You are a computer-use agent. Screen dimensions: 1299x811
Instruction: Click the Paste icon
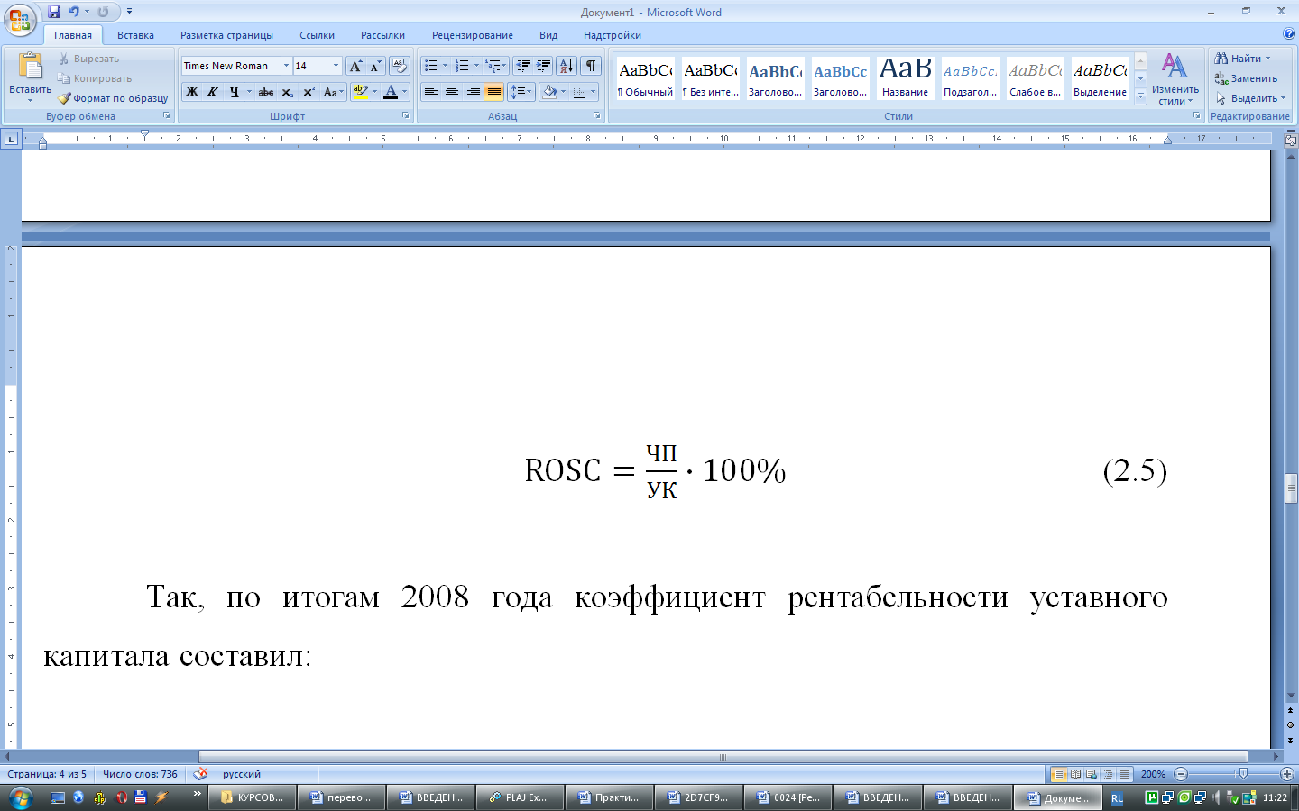(x=30, y=68)
